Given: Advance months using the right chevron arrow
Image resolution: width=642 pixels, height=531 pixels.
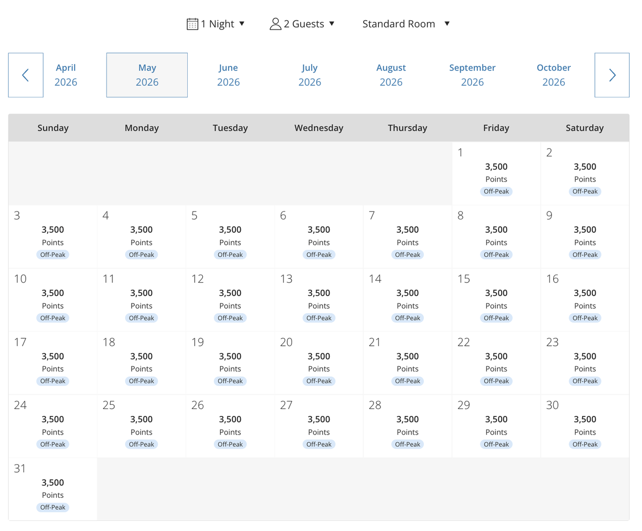Looking at the screenshot, I should (x=612, y=75).
